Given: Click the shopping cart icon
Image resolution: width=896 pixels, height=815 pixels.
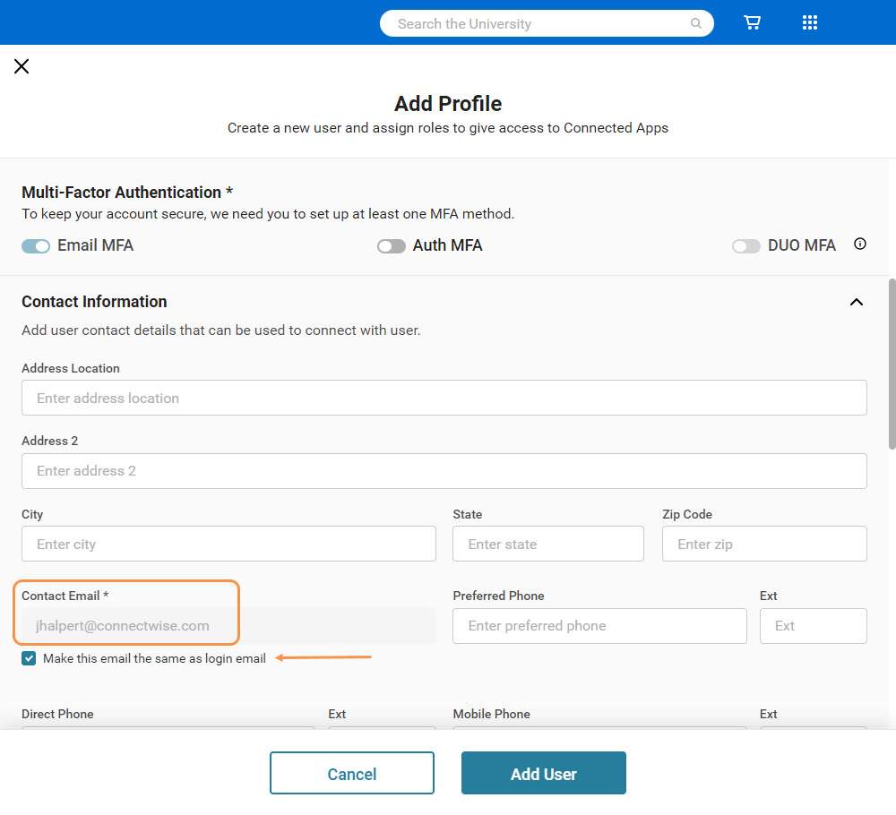Looking at the screenshot, I should point(753,23).
